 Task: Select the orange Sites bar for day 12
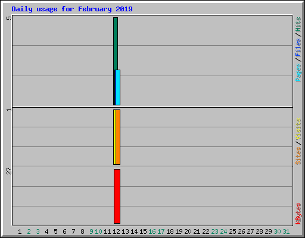118,137
